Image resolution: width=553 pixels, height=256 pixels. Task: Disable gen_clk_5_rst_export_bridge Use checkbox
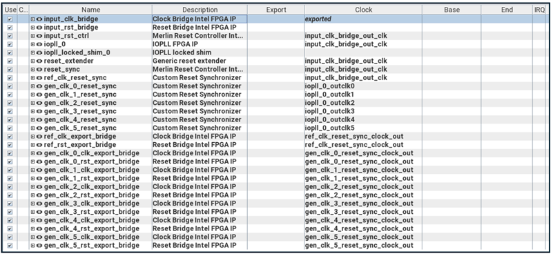click(10, 246)
